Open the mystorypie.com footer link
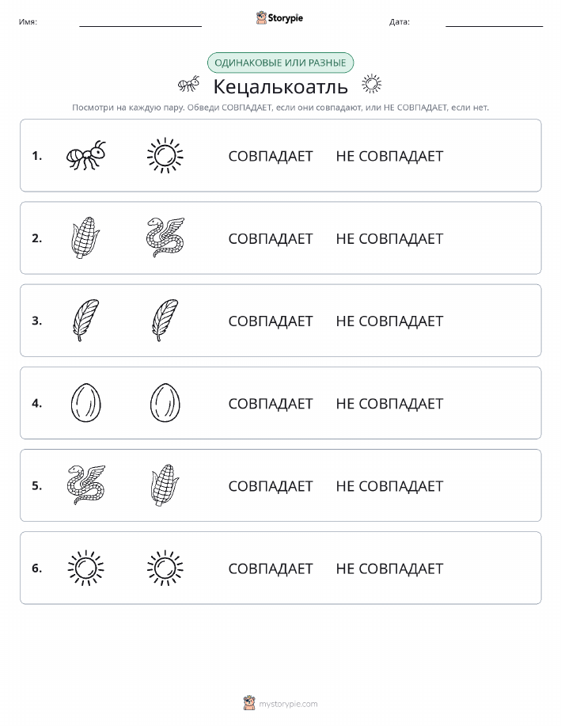The width and height of the screenshot is (561, 726). click(280, 703)
